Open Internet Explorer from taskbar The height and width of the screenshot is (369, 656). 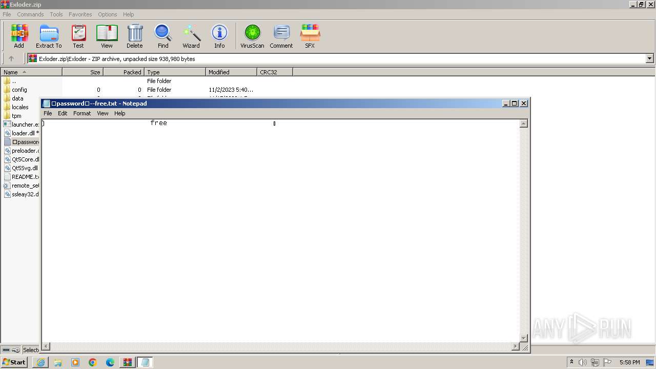tap(40, 362)
